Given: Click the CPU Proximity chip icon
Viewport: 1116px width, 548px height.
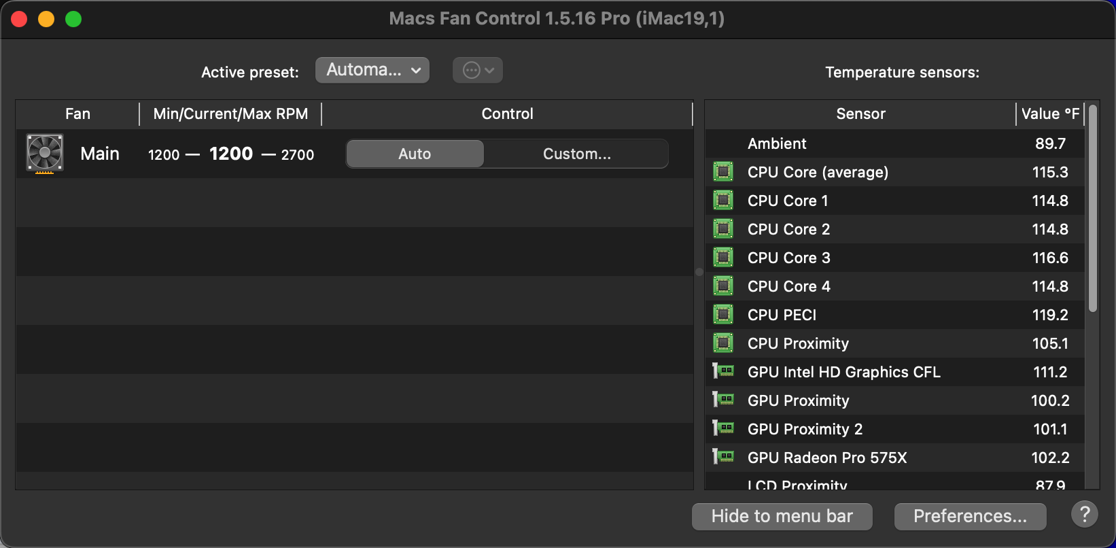Looking at the screenshot, I should (x=723, y=343).
